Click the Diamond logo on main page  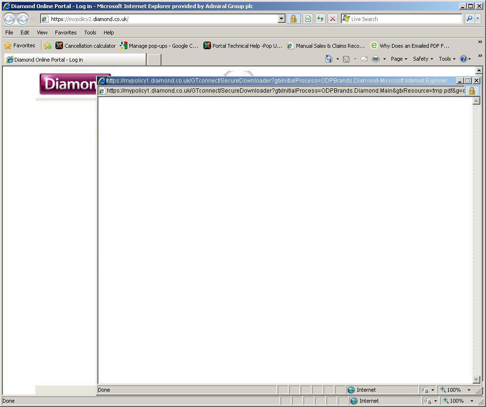[x=68, y=84]
